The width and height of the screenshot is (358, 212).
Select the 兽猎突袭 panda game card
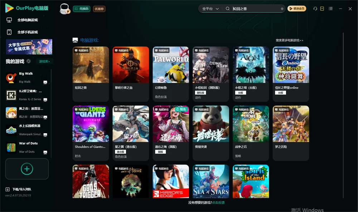click(211, 133)
